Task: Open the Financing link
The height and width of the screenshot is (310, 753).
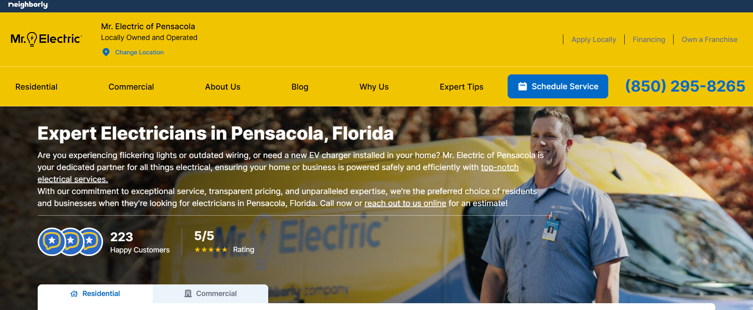Action: [x=649, y=40]
